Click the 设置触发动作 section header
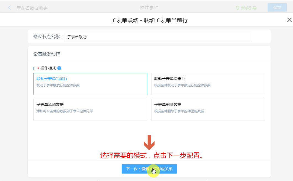293x181 pixels. pos(47,54)
